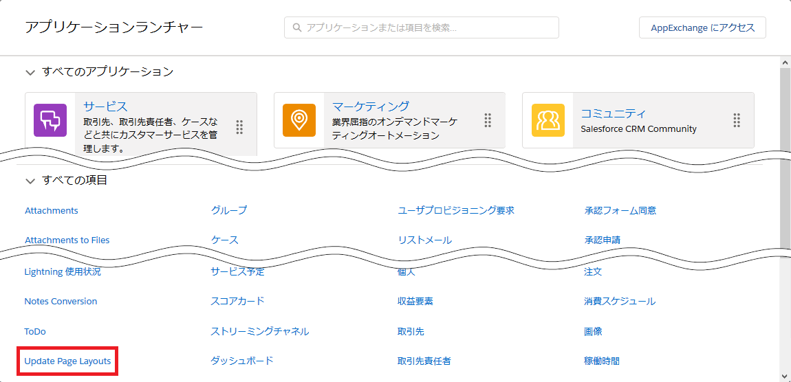Open the 個人 item
791x382 pixels.
click(x=407, y=272)
